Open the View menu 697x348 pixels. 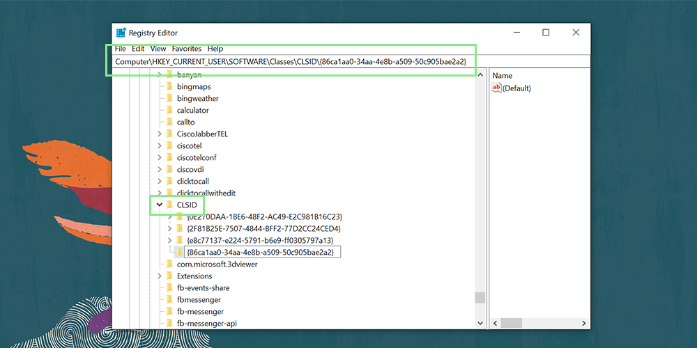pyautogui.click(x=158, y=49)
